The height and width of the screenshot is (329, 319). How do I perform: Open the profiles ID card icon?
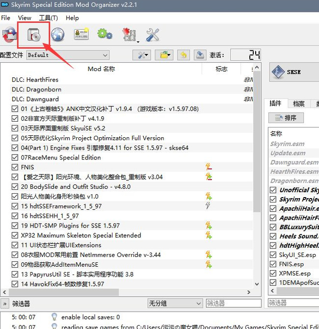click(81, 34)
